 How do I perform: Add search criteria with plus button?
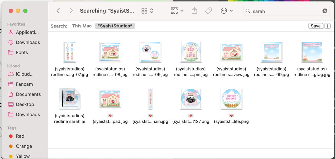click(x=327, y=26)
